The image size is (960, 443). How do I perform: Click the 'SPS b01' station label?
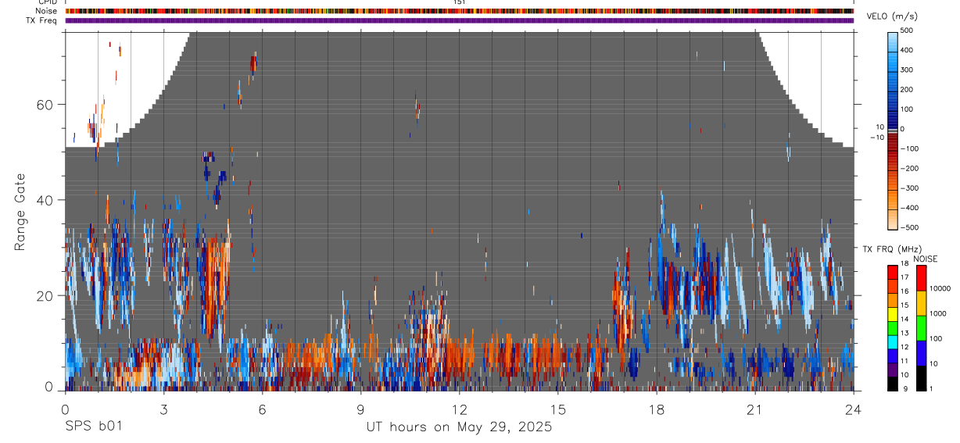tap(93, 427)
